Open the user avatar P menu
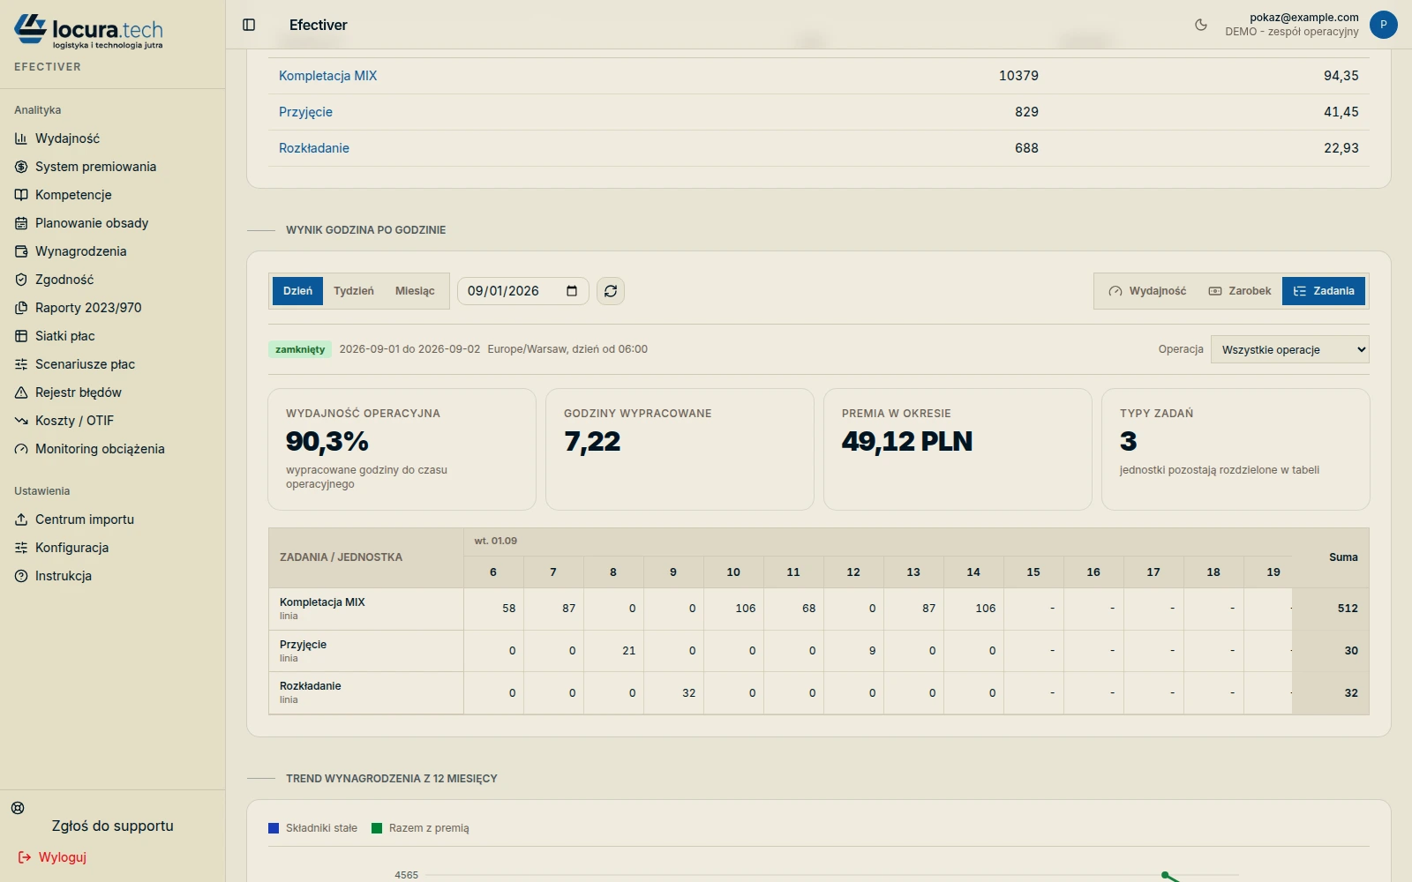 click(x=1383, y=25)
